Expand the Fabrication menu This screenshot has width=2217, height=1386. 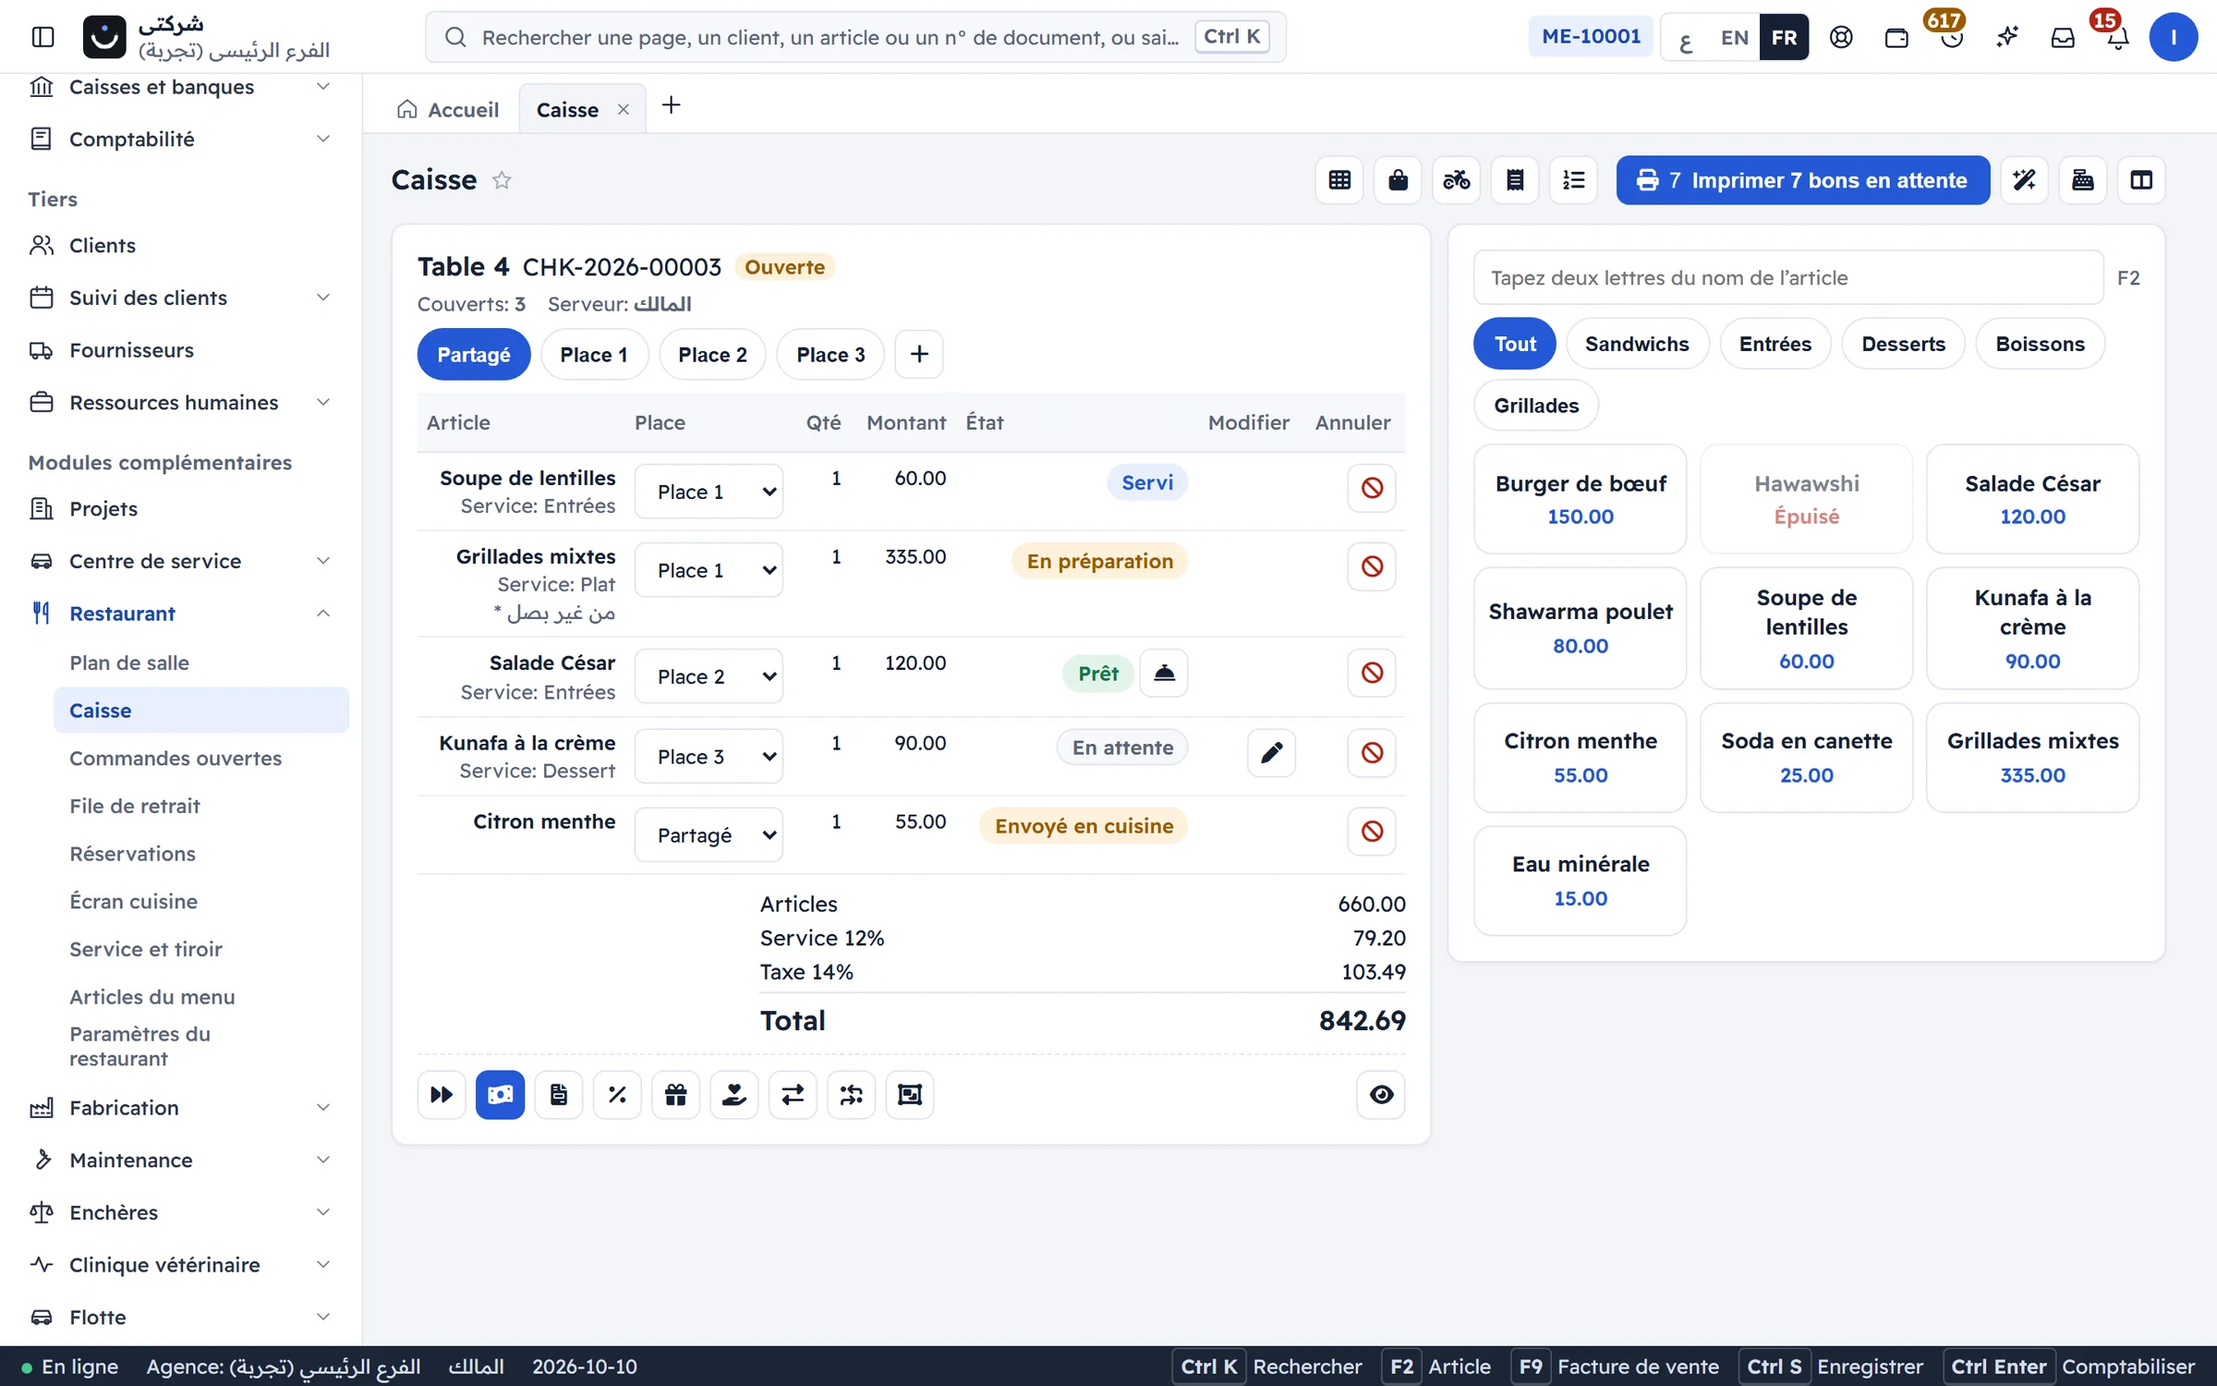click(180, 1107)
